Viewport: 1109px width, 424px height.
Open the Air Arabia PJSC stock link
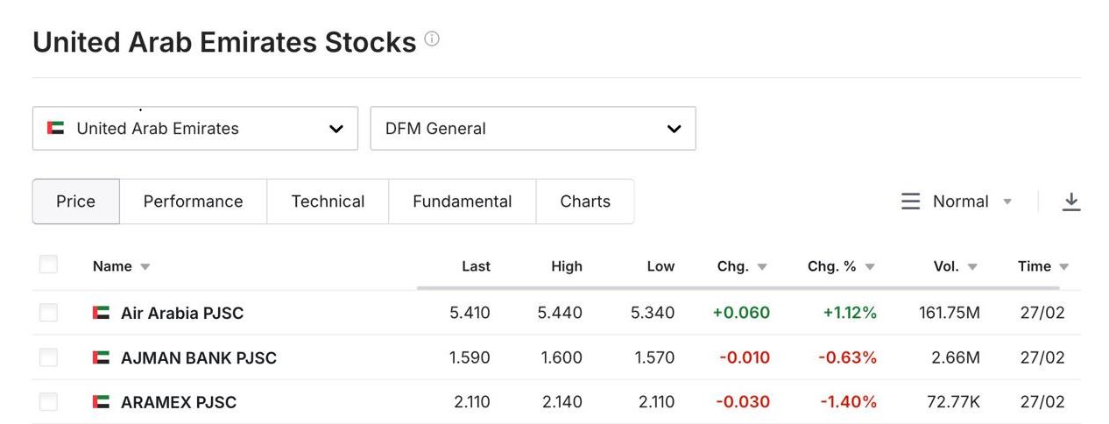[x=182, y=313]
